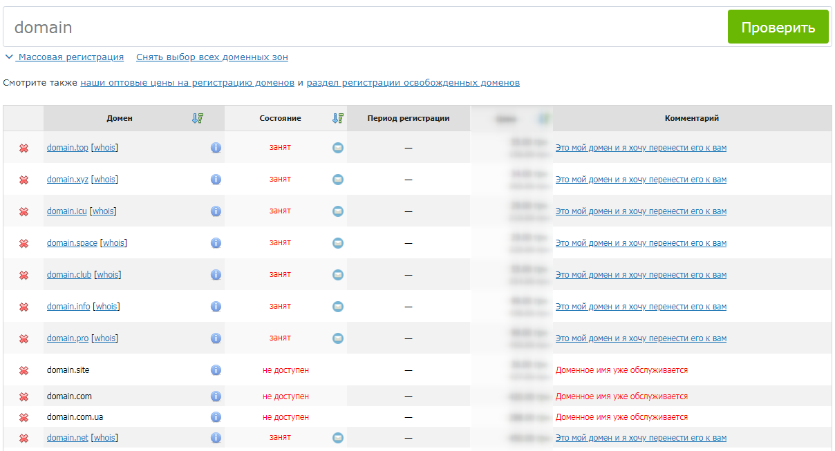
Task: Click the red X beside domain.icu
Action: (24, 212)
